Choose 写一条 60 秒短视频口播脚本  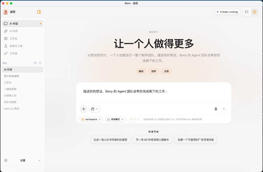point(152,140)
